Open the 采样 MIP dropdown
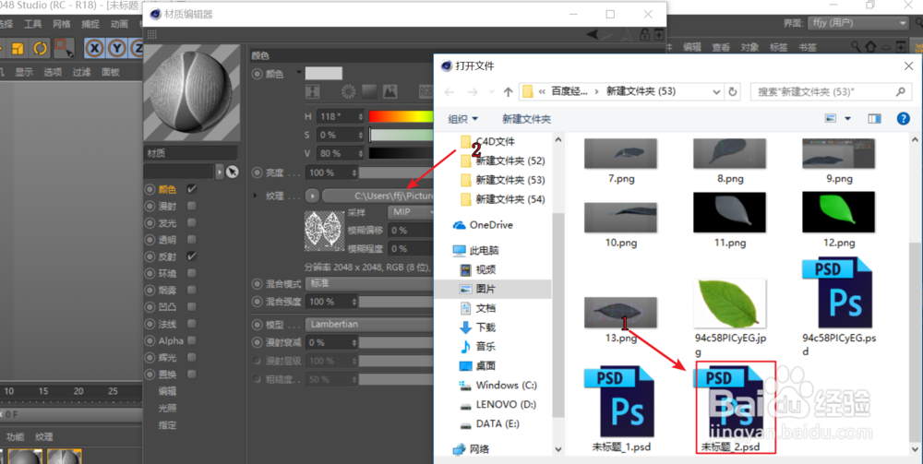 [411, 212]
